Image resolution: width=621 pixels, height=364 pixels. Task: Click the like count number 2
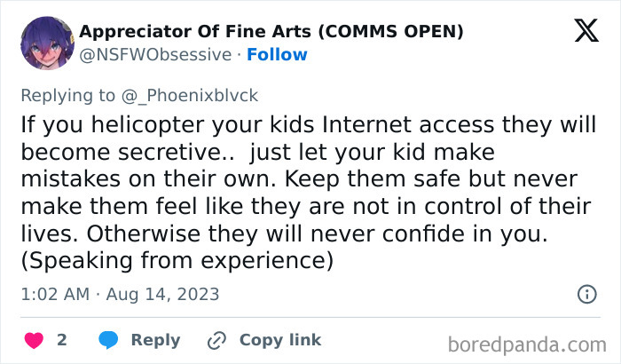(x=62, y=340)
